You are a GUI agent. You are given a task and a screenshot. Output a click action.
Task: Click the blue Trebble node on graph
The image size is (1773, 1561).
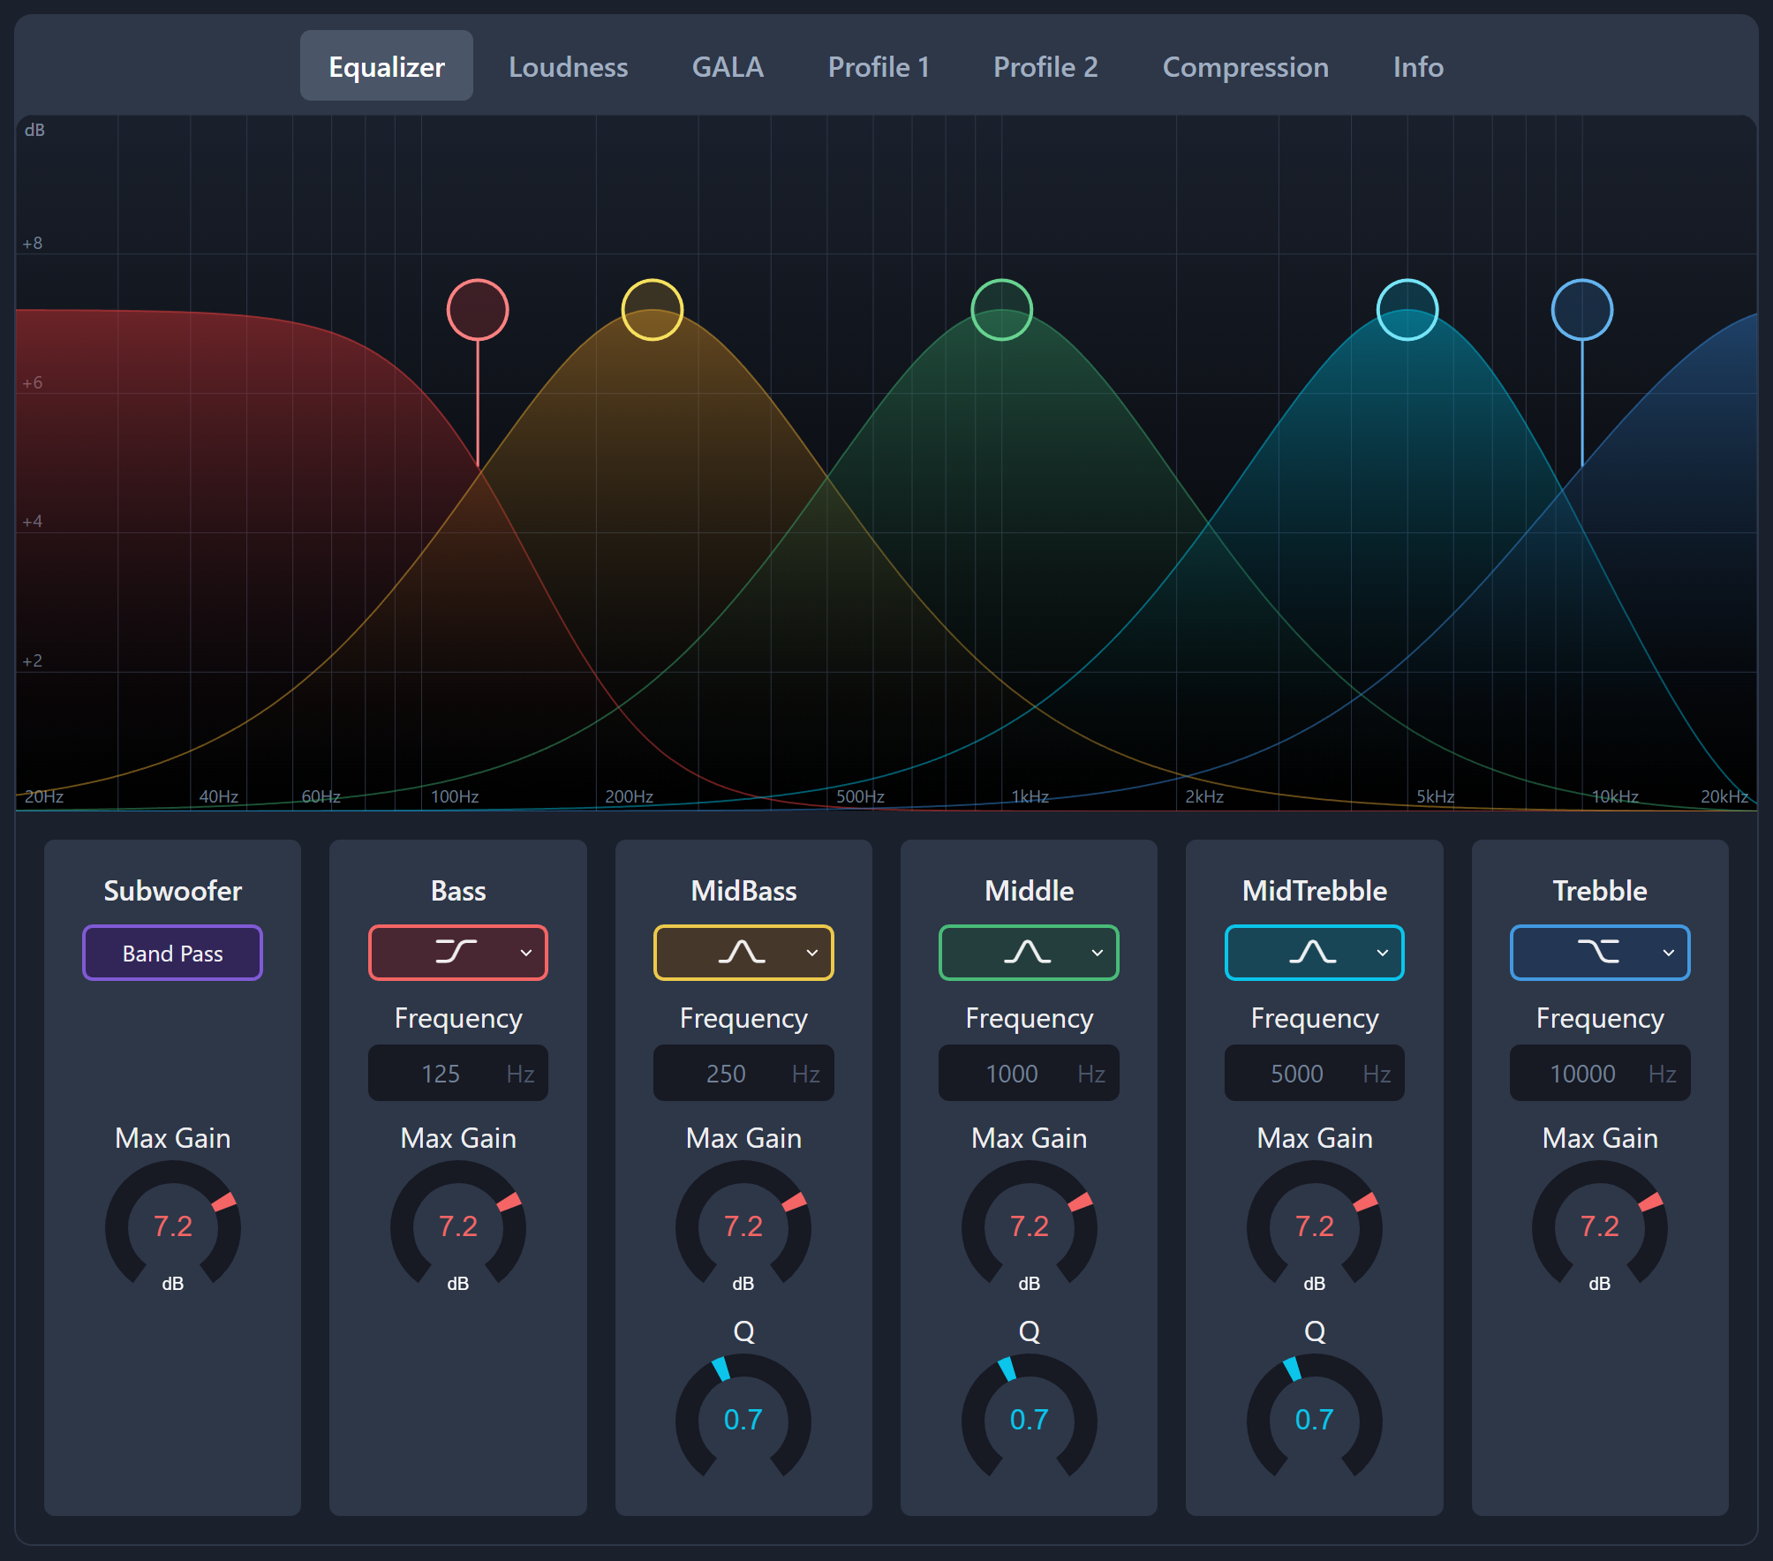[x=1582, y=309]
